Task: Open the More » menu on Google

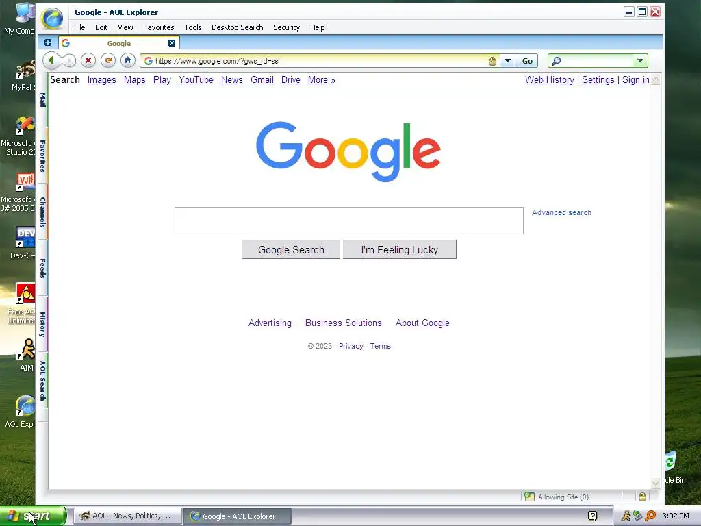Action: click(322, 79)
